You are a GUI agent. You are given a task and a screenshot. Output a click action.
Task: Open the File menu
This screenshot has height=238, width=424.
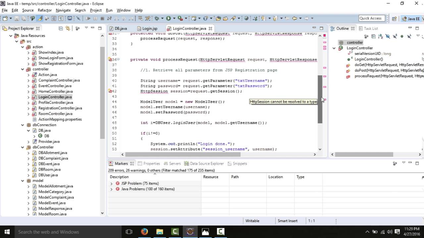pos(4,10)
